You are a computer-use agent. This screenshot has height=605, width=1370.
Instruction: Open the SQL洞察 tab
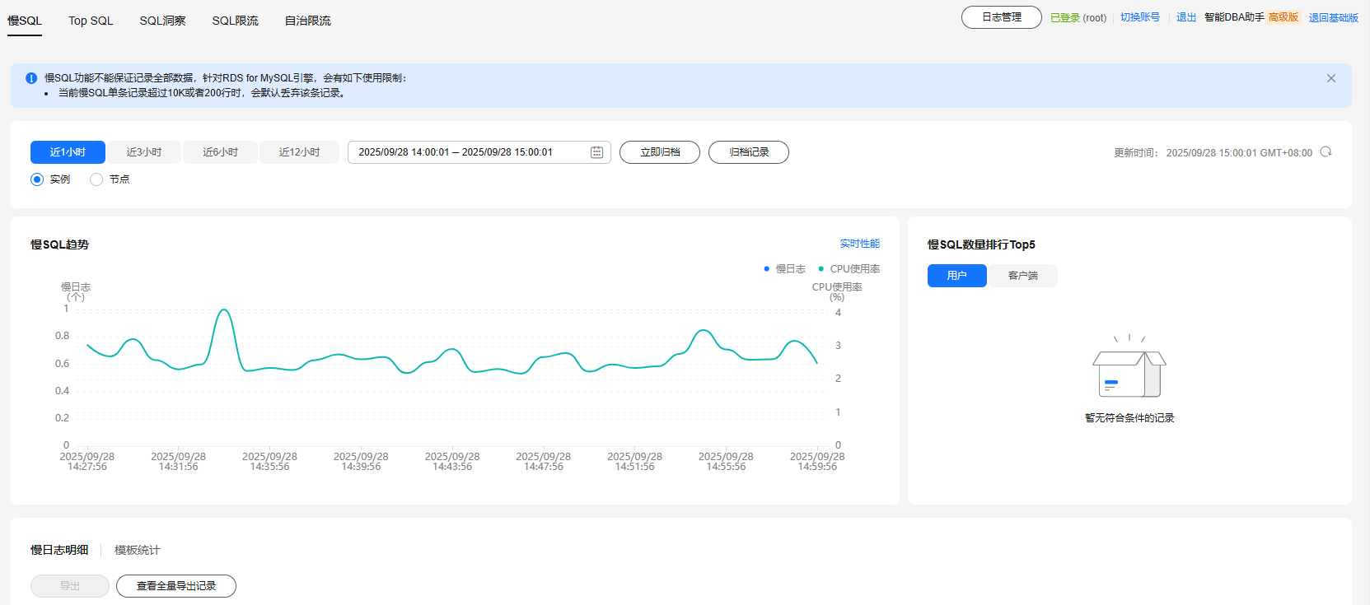coord(162,21)
